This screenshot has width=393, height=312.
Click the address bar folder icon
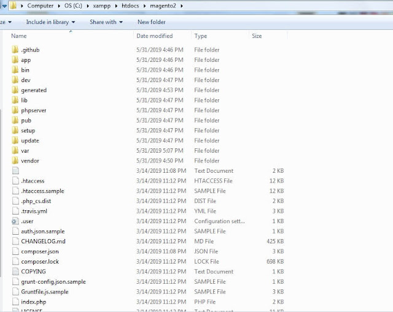[x=14, y=6]
